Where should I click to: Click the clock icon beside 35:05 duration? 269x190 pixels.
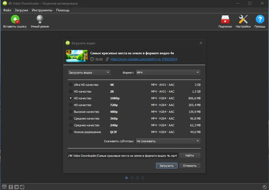tap(92, 59)
